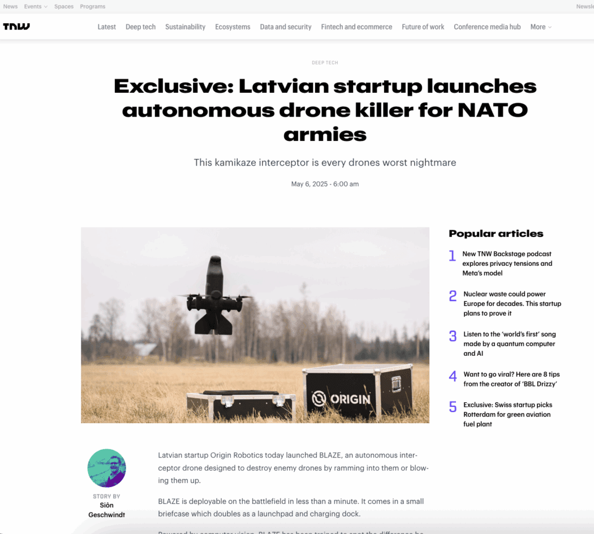Open the News top link
This screenshot has width=594, height=534.
pos(10,6)
